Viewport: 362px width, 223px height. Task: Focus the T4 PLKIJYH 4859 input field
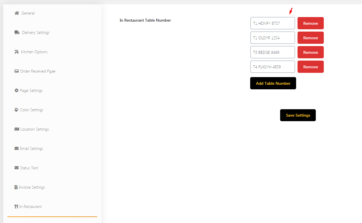point(273,67)
